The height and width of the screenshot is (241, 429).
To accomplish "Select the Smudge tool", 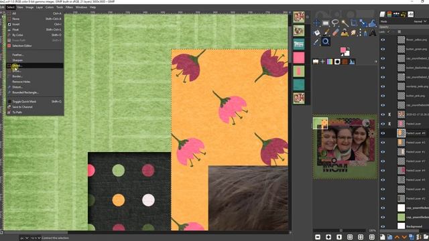I will tap(353, 33).
